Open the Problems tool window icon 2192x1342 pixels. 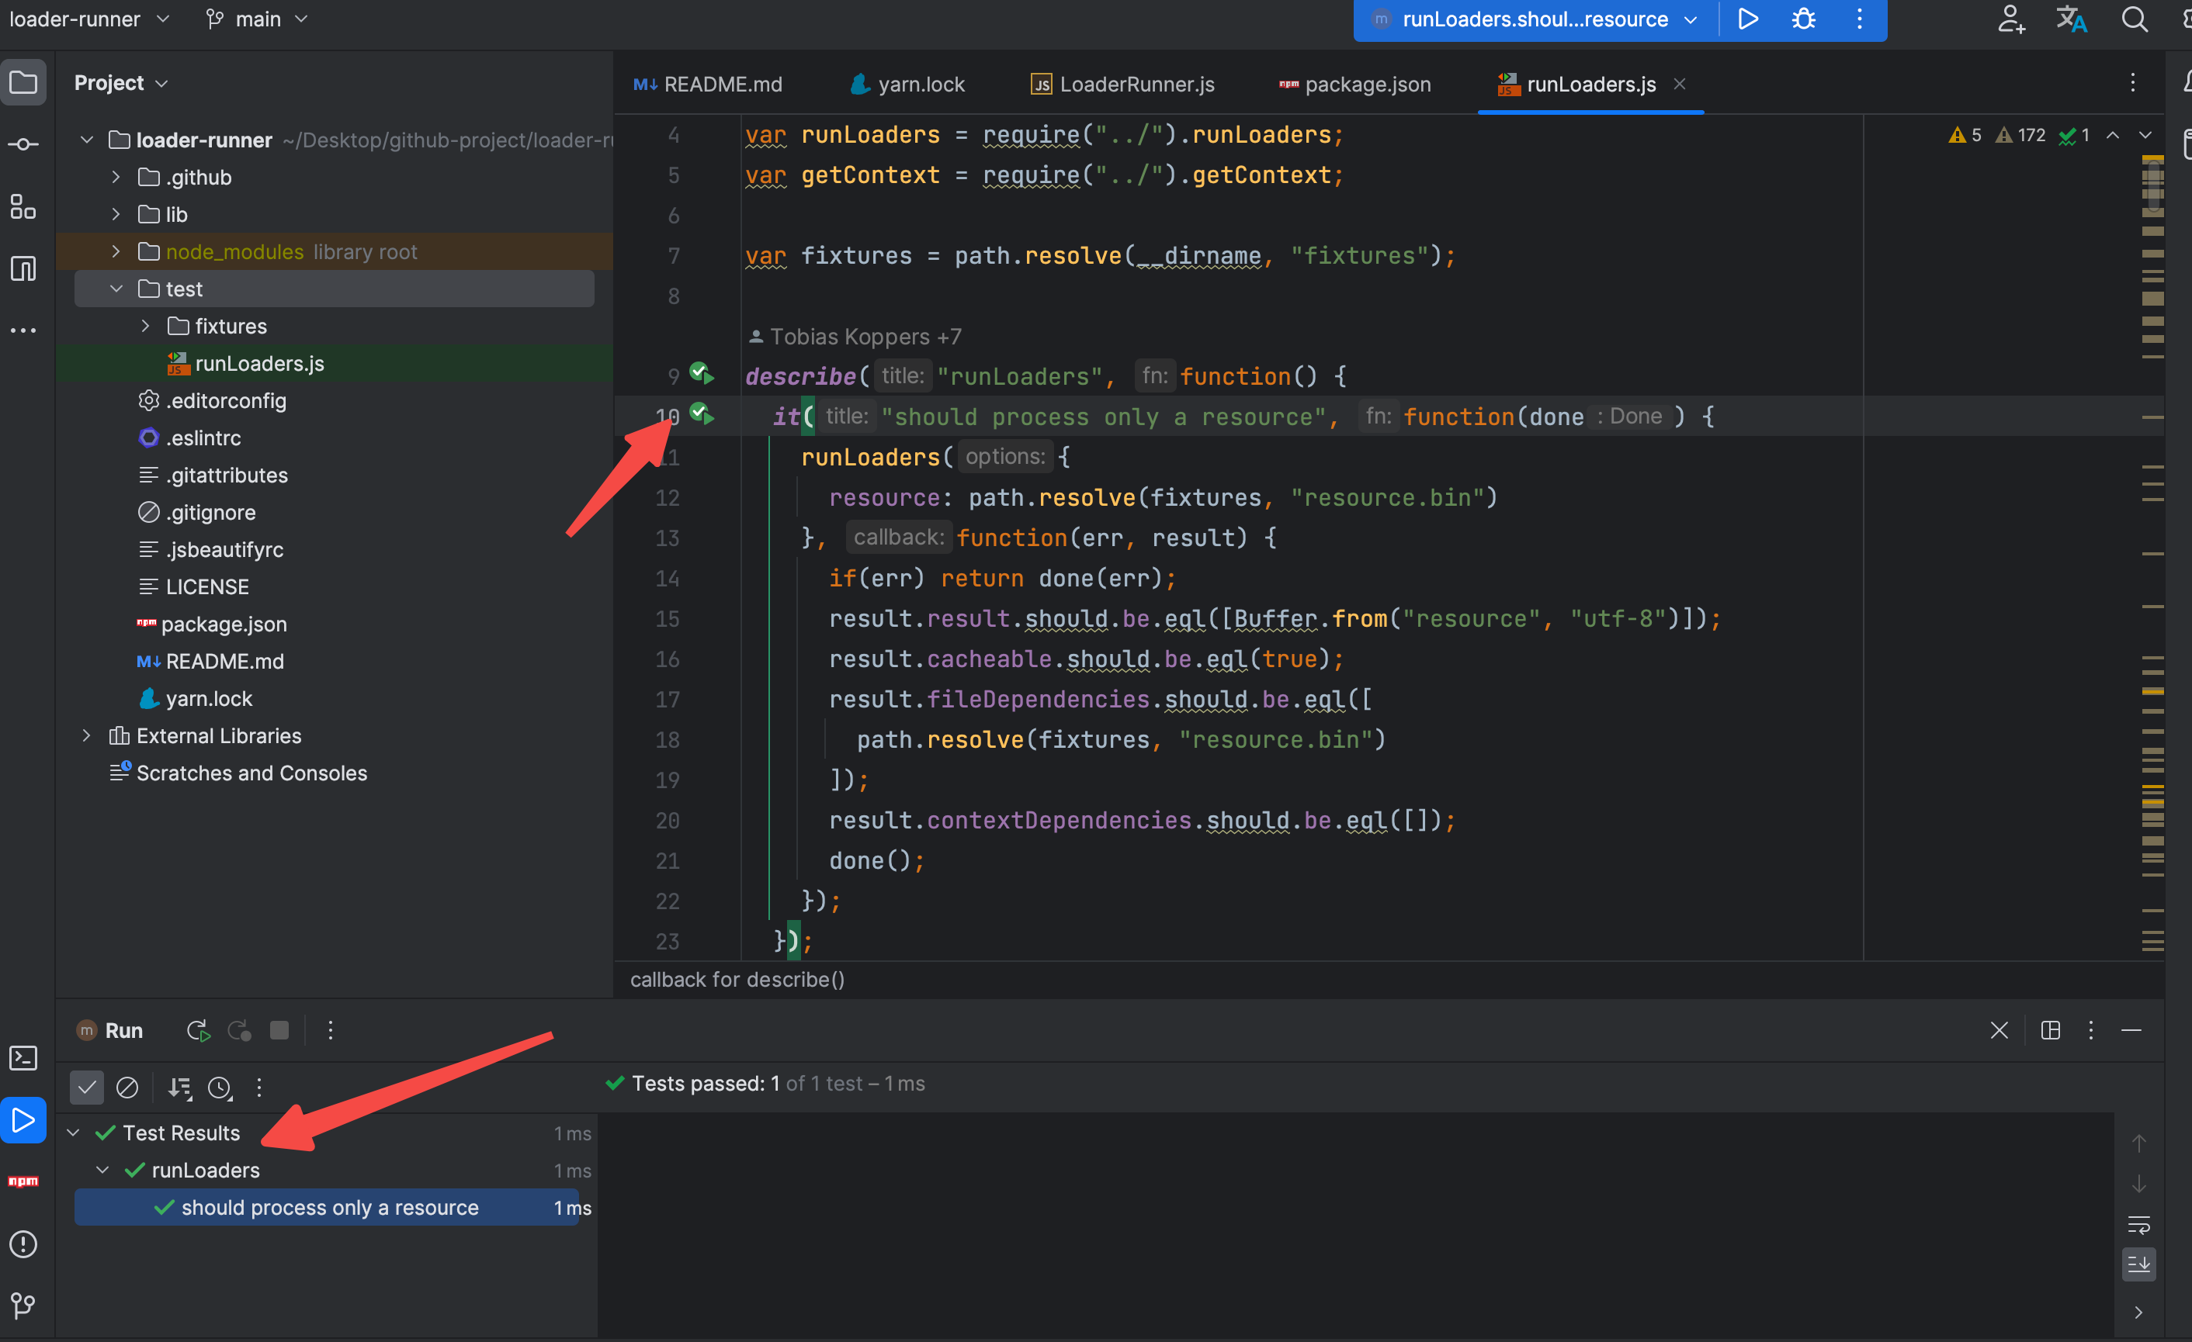(23, 1243)
